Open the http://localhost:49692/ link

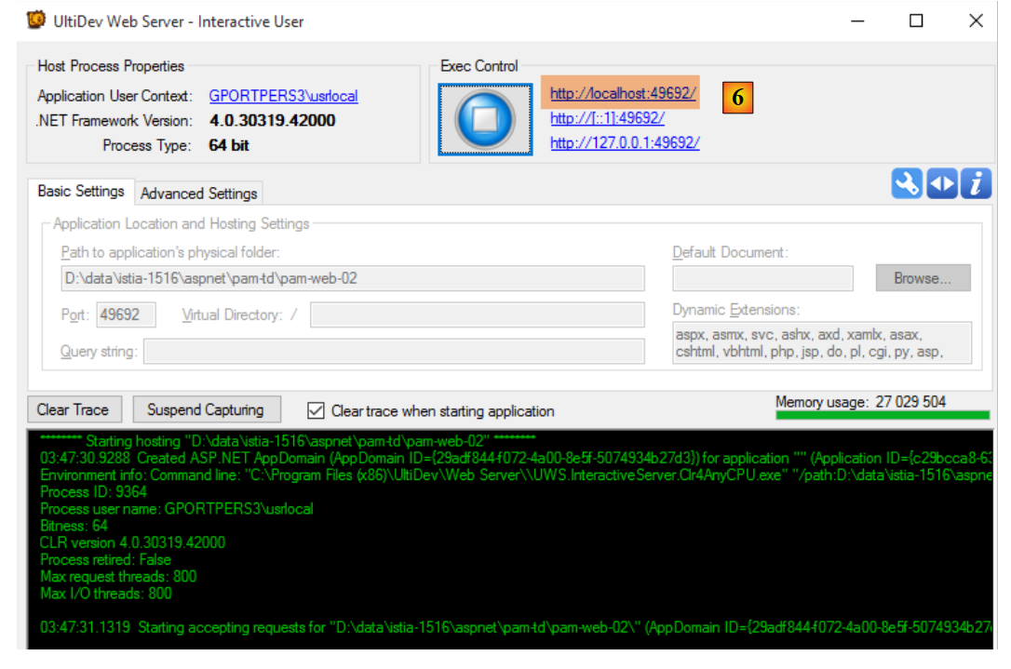point(622,94)
